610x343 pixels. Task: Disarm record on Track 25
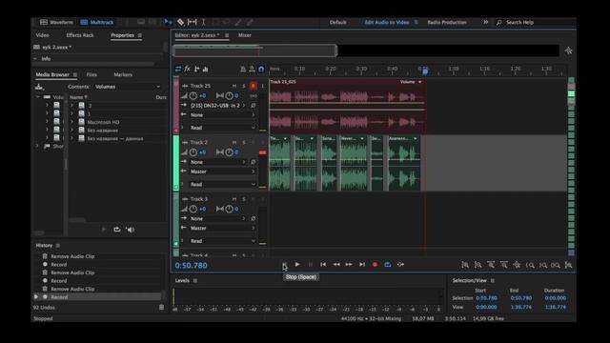pos(253,86)
